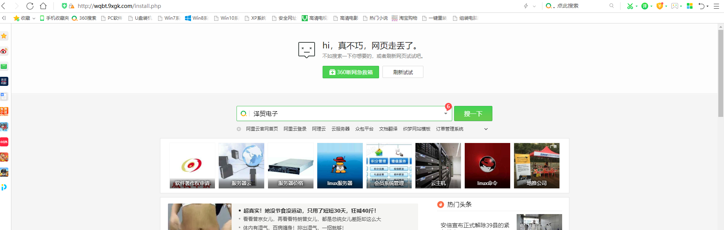Click the game controller icon
724x230 pixels.
[x=675, y=6]
